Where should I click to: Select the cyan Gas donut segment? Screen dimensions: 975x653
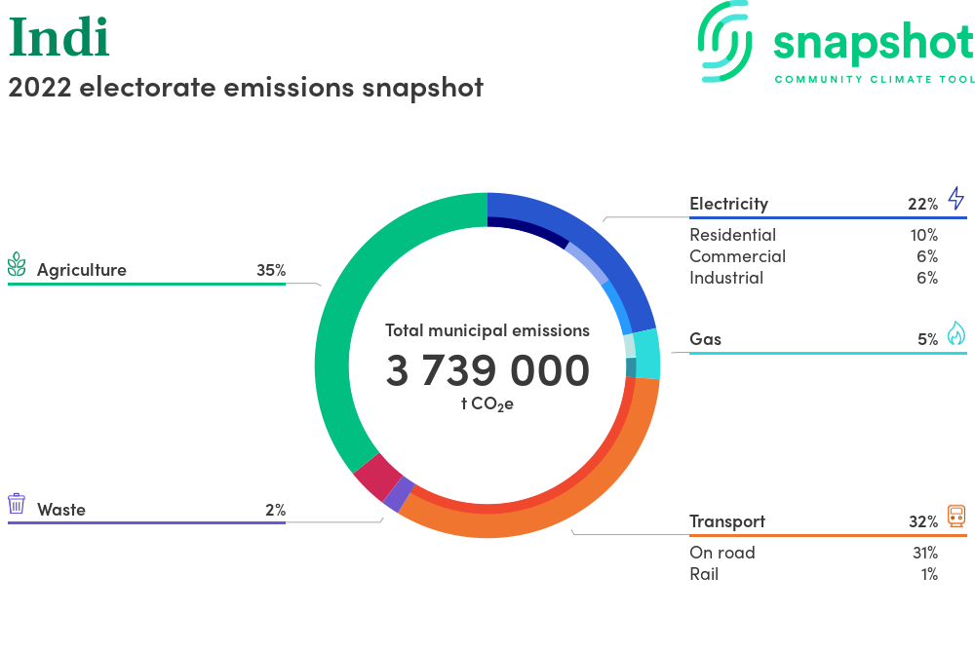(648, 354)
